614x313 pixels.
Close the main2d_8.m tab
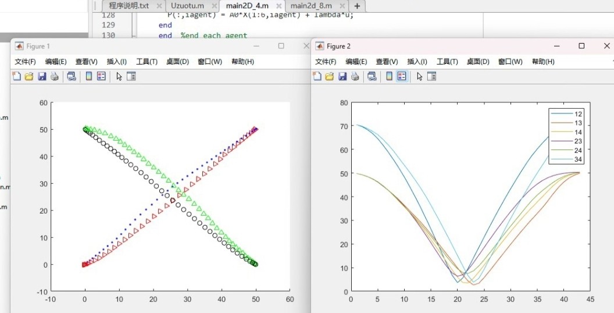342,6
